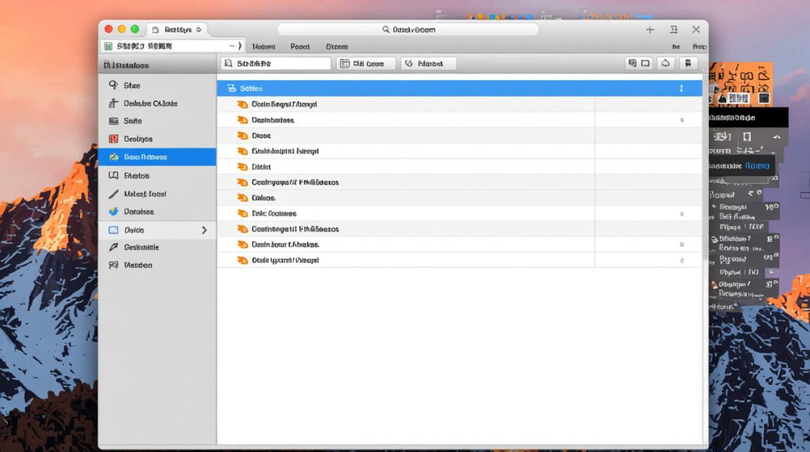
Task: Switch to the 'Poect' tab
Action: pos(300,46)
